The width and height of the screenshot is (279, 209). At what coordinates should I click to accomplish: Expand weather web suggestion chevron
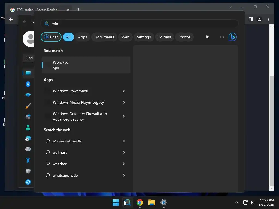tap(124, 164)
